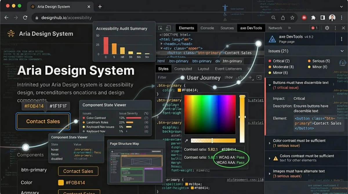
Task: Open the red extension icon in the Chrome toolbar
Action: pyautogui.click(x=304, y=18)
